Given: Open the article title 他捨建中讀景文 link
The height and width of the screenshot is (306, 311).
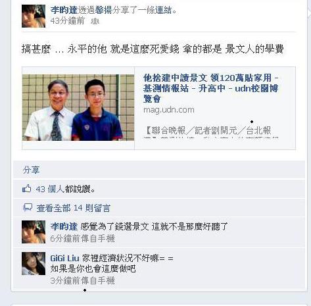Looking at the screenshot, I should (211, 88).
